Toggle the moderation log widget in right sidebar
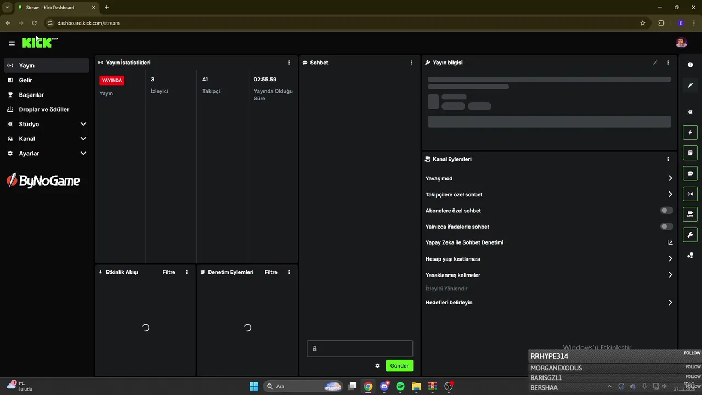Screen dimensions: 702x395 tap(690, 153)
